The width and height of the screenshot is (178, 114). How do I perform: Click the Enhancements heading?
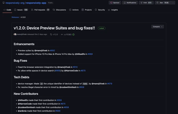click(24, 44)
